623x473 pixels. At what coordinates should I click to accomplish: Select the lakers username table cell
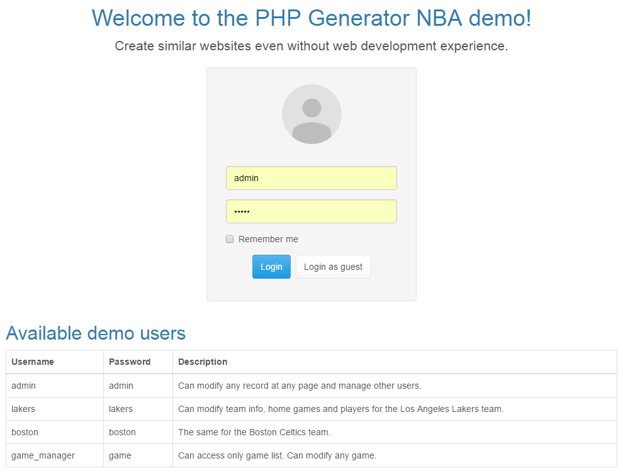tap(23, 409)
